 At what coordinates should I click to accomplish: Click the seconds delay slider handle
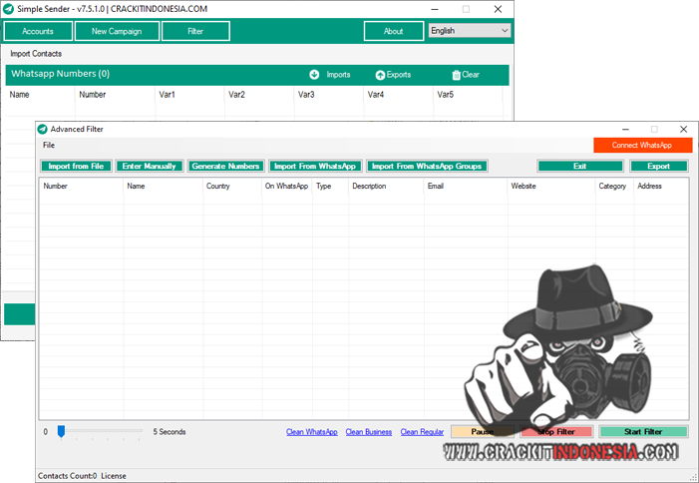[61, 431]
